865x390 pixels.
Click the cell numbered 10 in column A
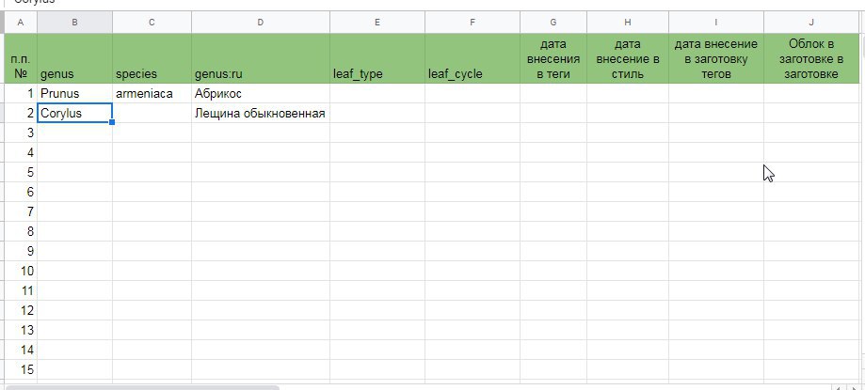(21, 271)
